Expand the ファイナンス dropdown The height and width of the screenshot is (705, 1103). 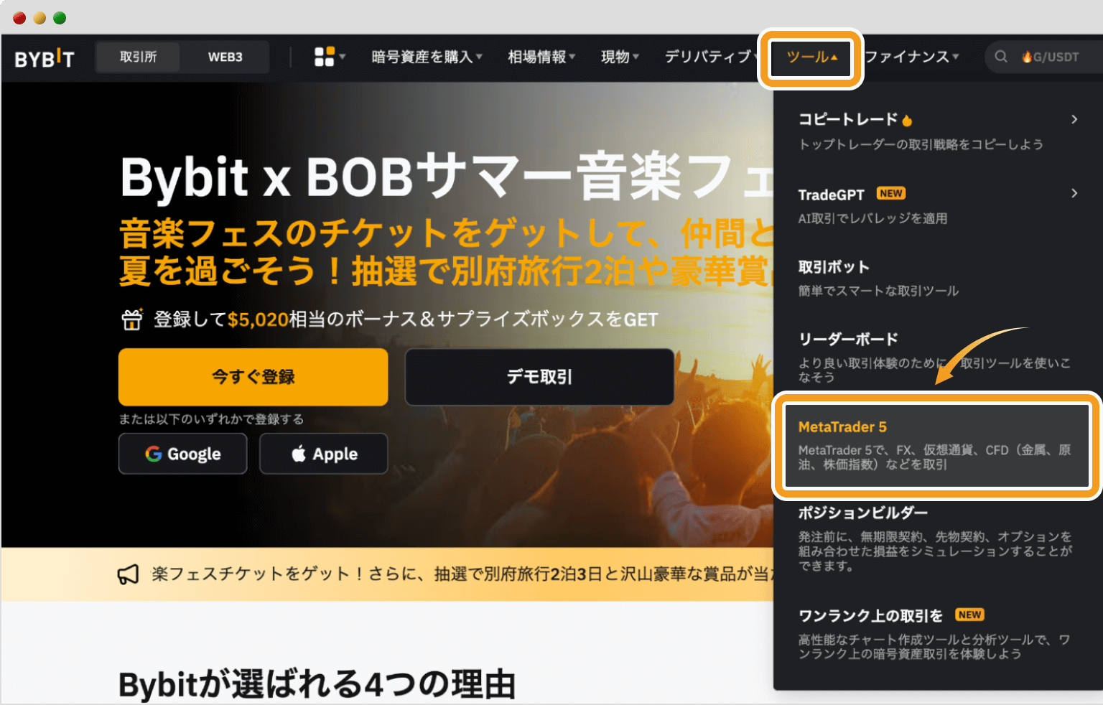click(912, 57)
